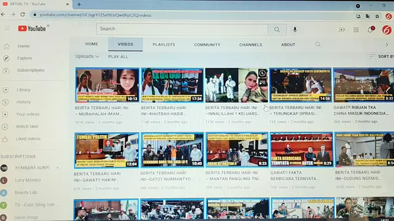Screen dimensions: 394x221
Task: Click the Liked videos thumbs-up icon
Action: [x=4, y=139]
